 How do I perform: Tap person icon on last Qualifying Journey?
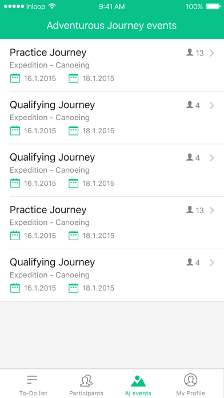click(x=190, y=262)
